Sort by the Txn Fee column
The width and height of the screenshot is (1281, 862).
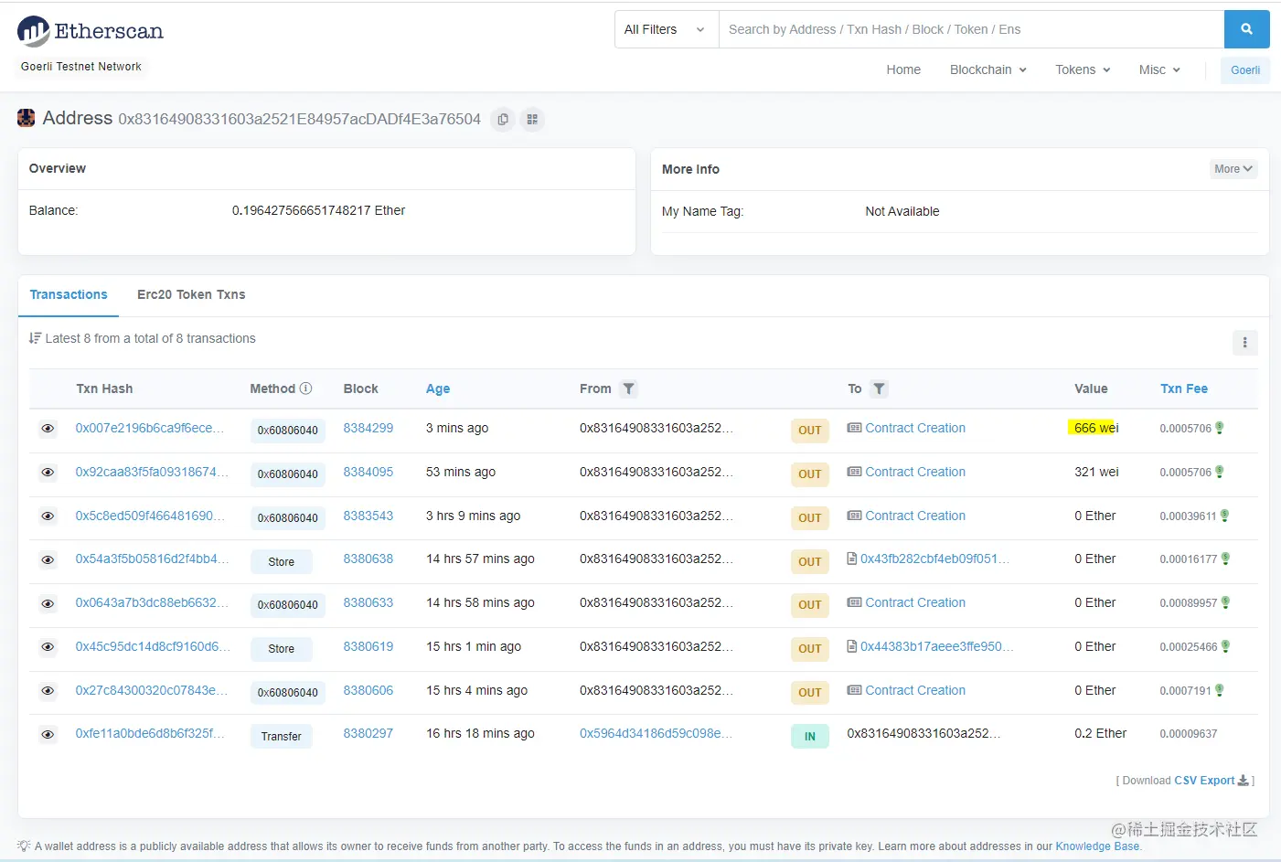click(x=1184, y=388)
